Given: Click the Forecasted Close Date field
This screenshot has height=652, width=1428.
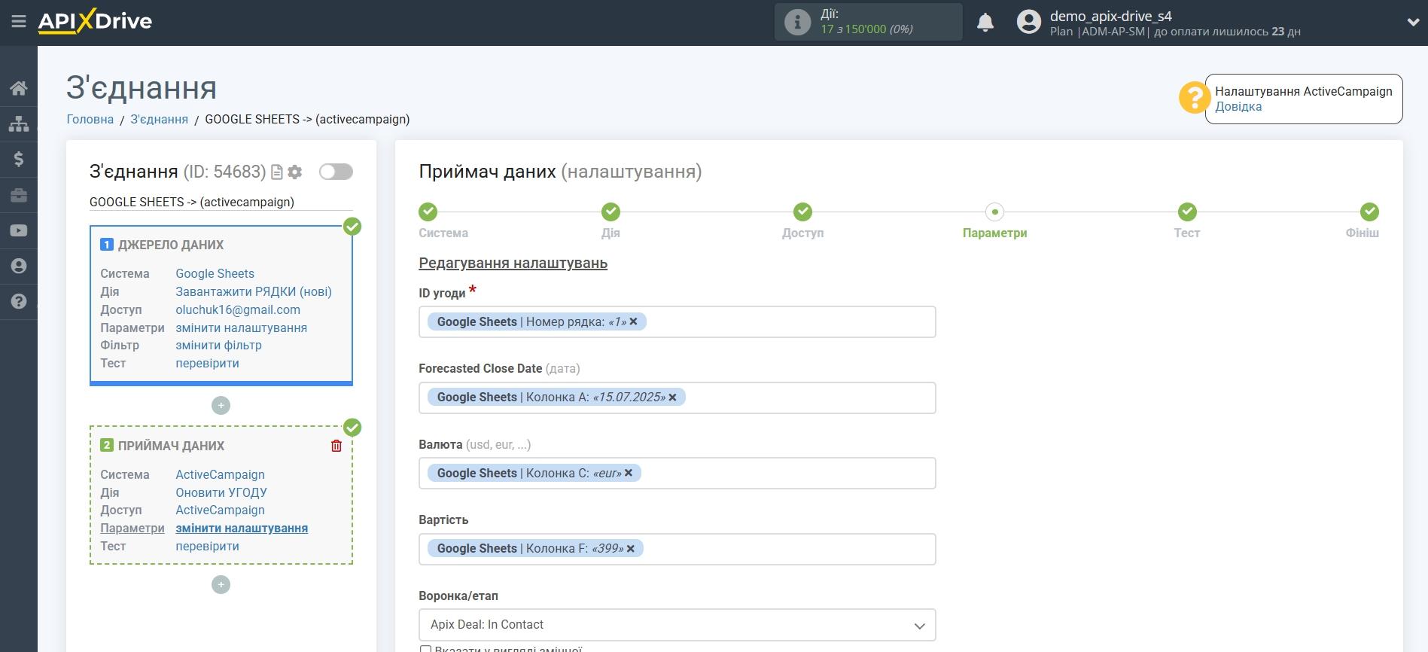Looking at the screenshot, I should [677, 398].
